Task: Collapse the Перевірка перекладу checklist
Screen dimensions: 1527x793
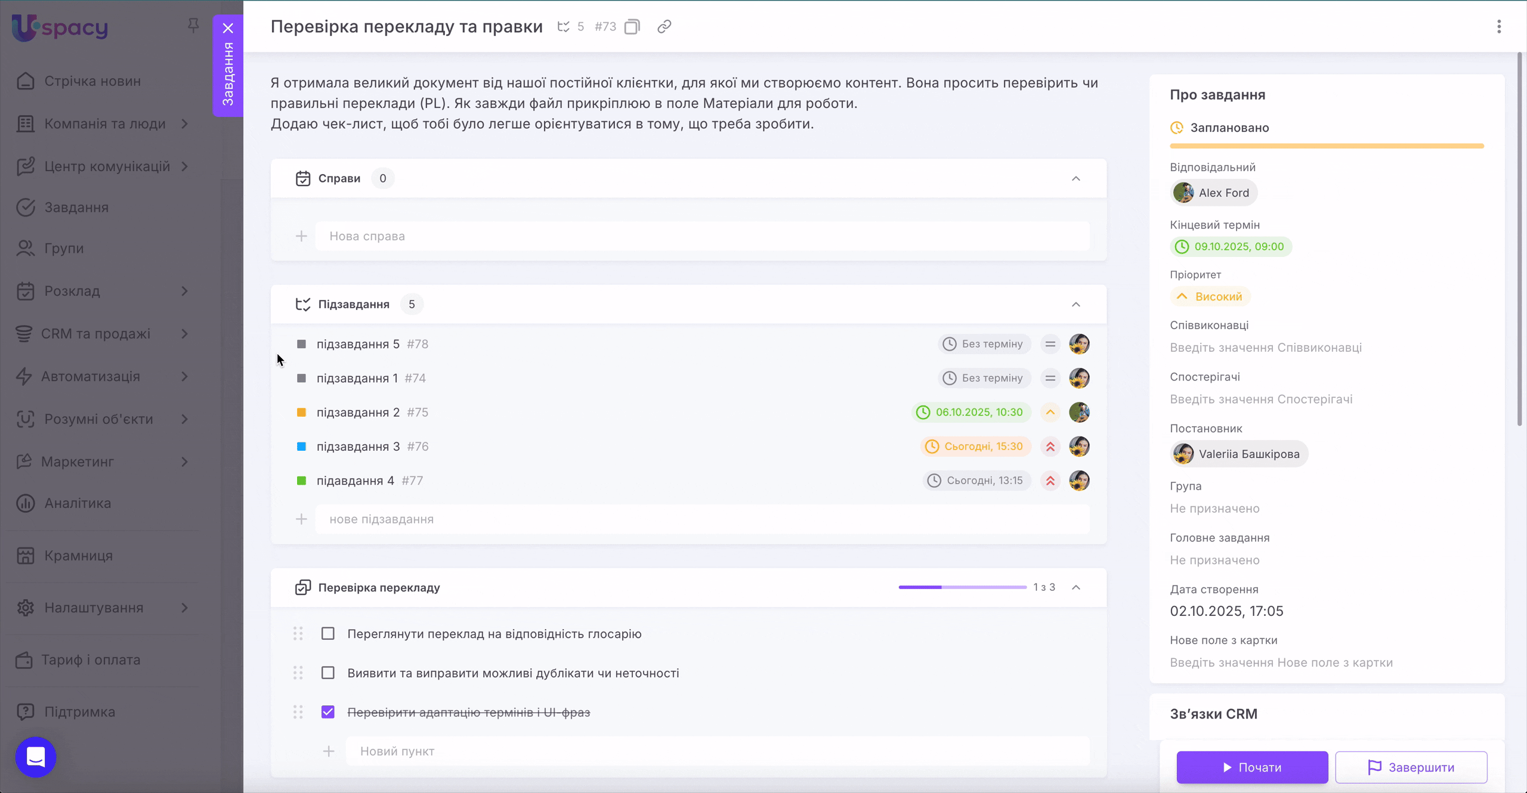Action: 1075,587
